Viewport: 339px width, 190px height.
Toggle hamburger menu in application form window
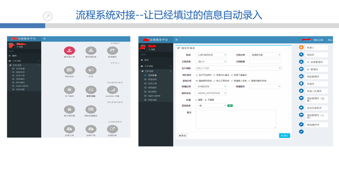coord(176,40)
